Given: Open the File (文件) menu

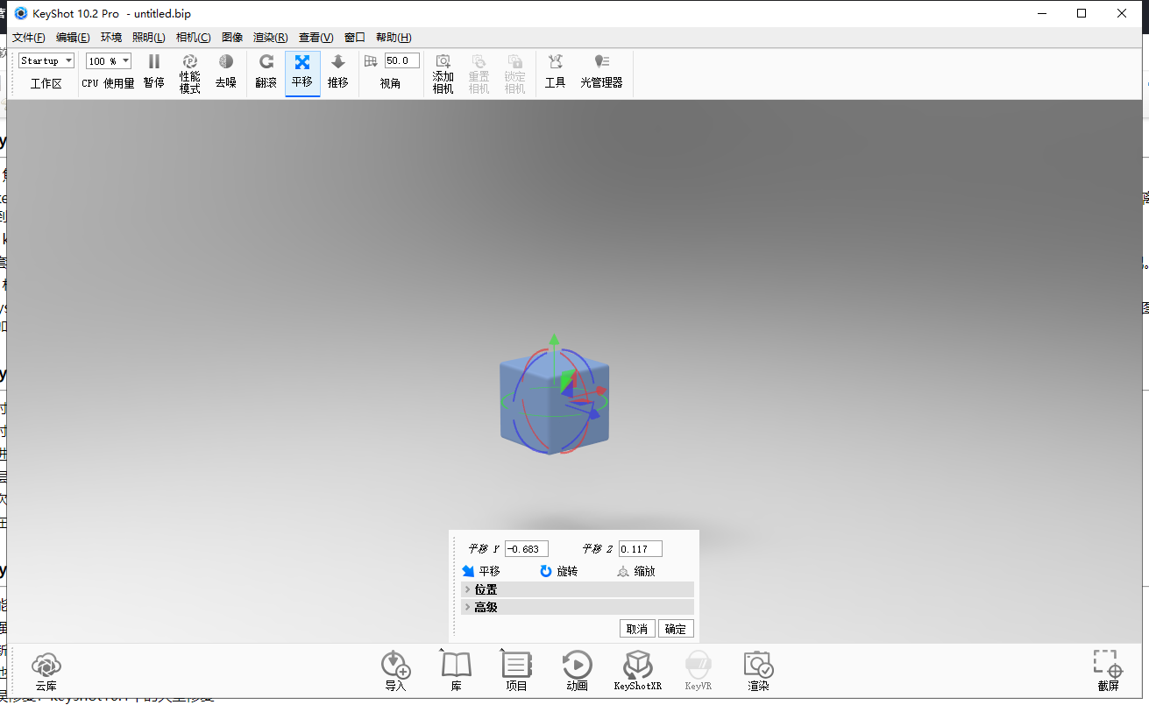Looking at the screenshot, I should coord(29,38).
